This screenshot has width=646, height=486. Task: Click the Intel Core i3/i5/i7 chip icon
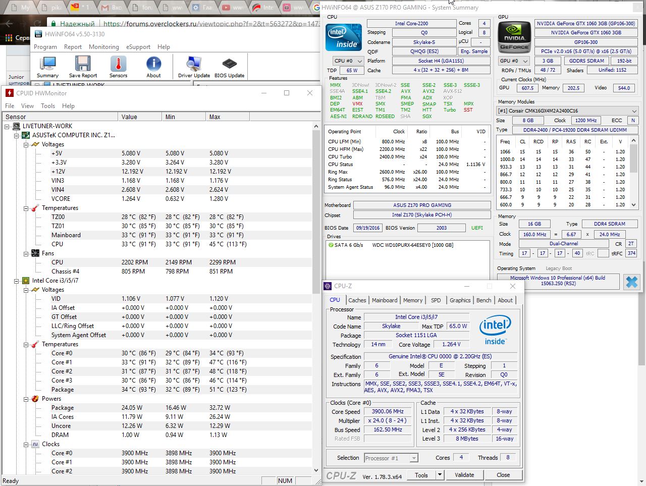(x=26, y=281)
